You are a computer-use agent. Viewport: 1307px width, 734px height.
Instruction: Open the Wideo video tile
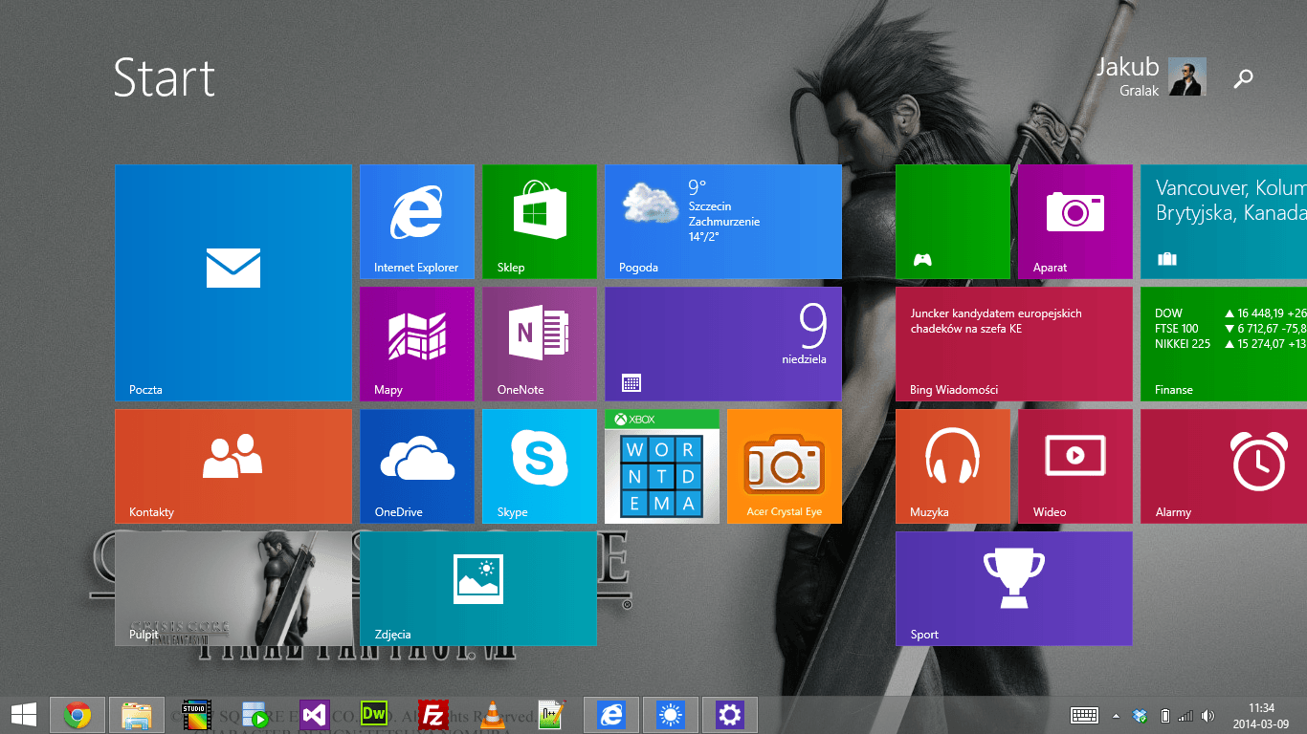click(1075, 466)
